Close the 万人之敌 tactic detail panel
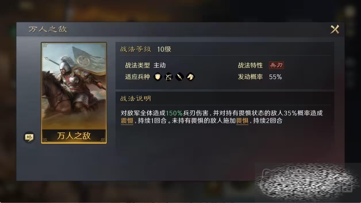This screenshot has width=361, height=203. pos(335,29)
